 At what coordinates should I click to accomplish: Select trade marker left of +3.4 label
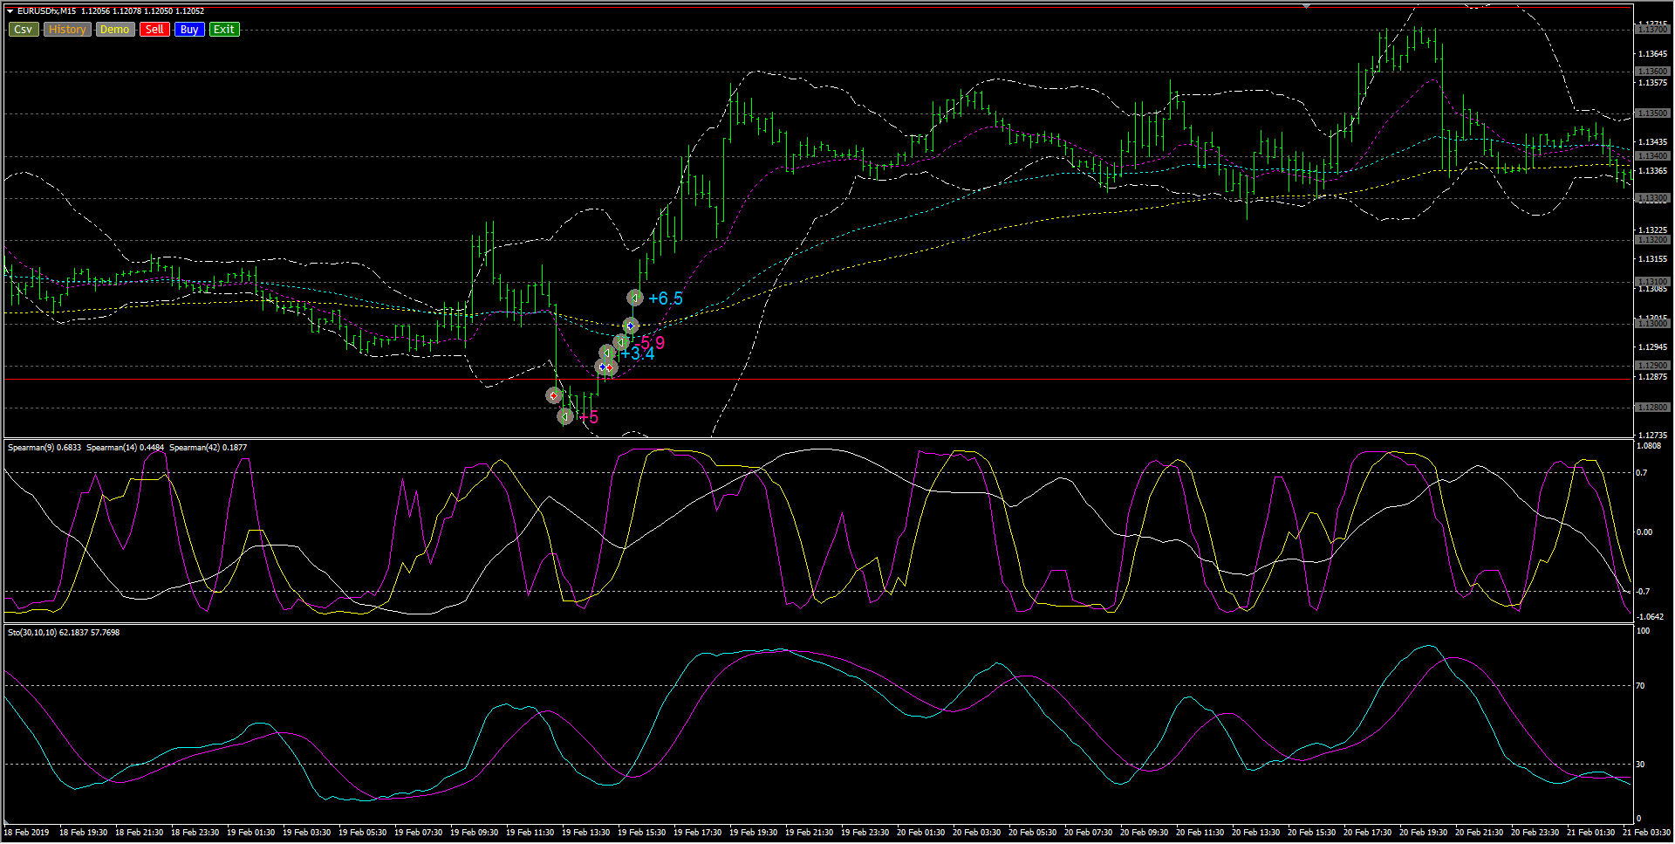tap(606, 353)
